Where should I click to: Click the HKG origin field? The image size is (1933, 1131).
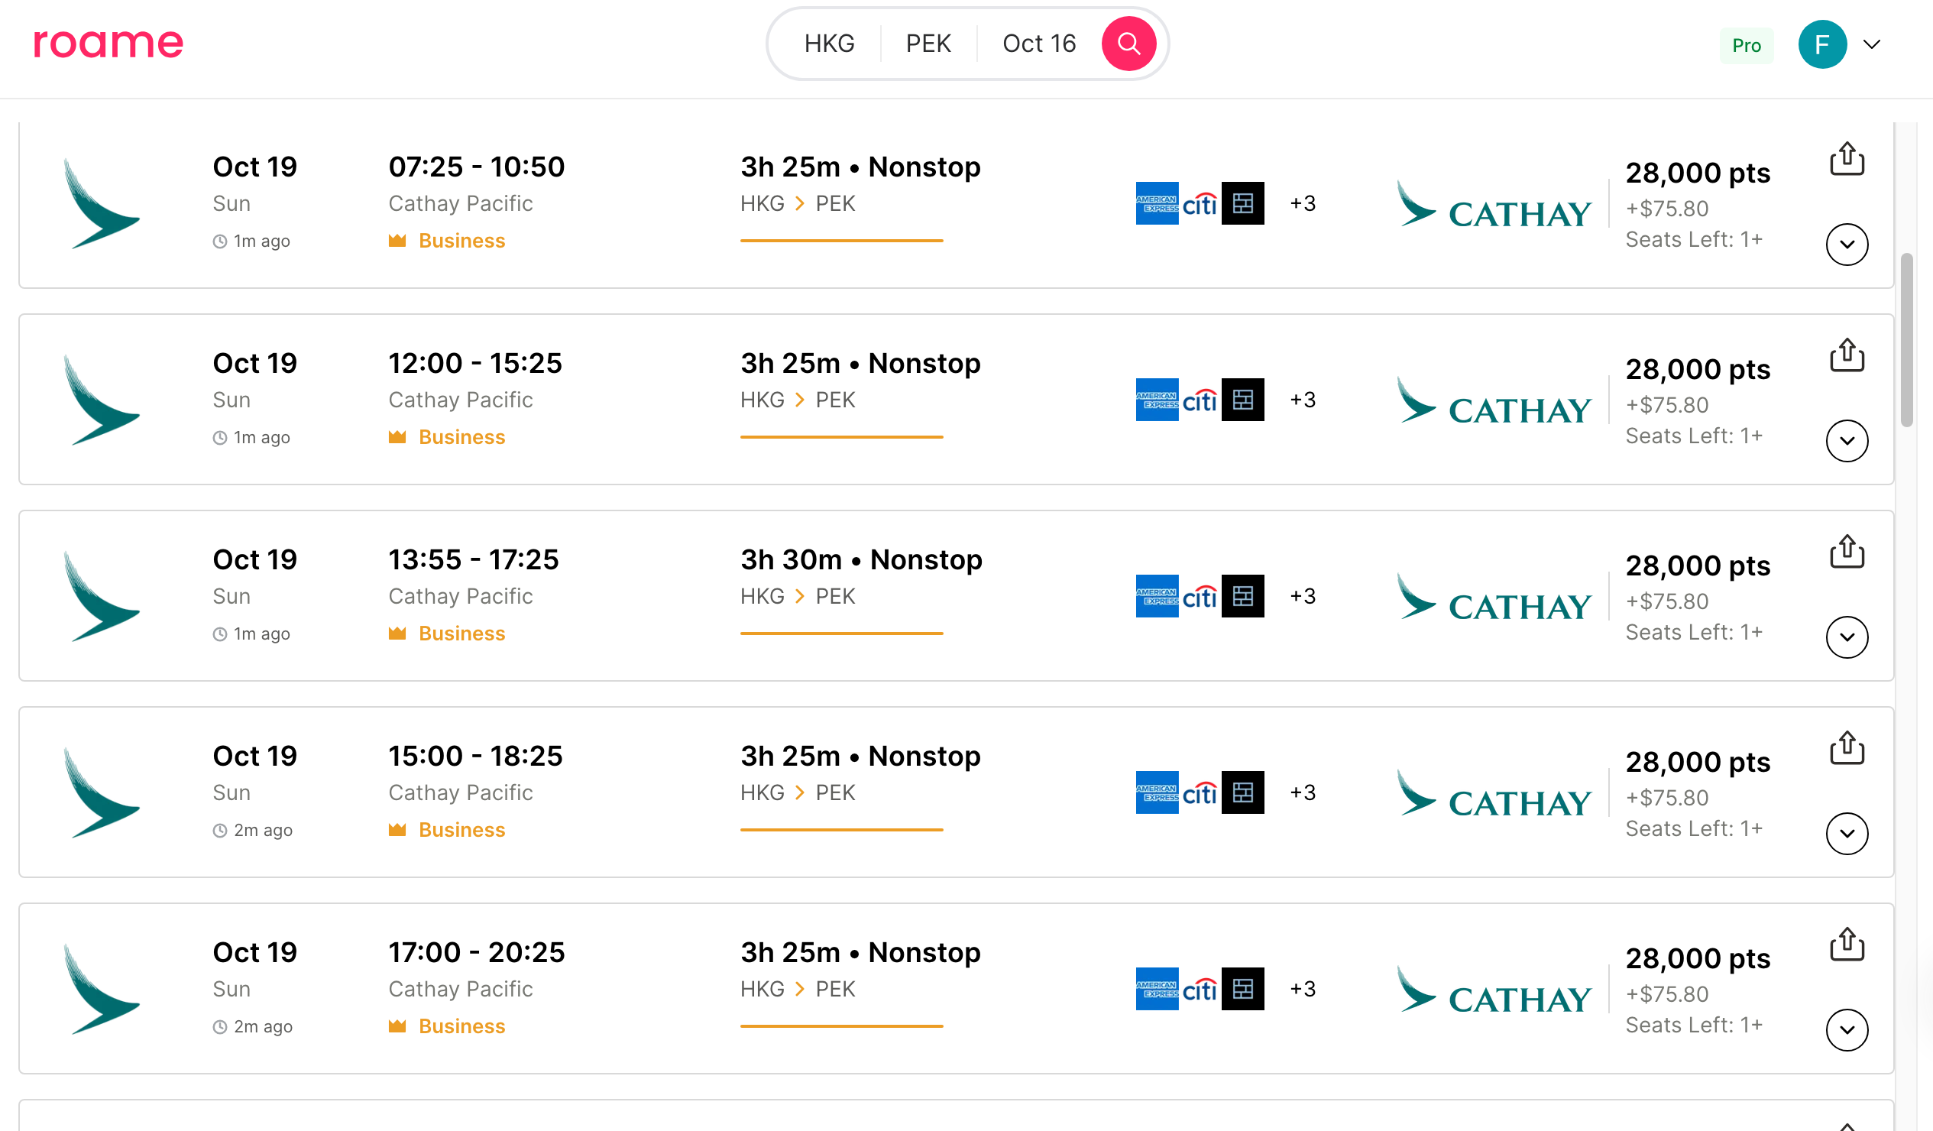tap(829, 44)
